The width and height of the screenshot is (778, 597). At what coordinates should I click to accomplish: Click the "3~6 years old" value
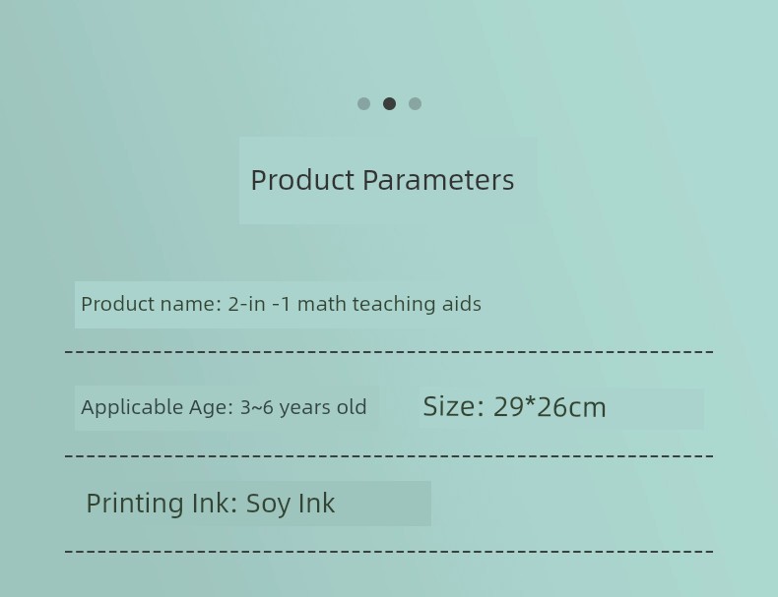303,408
